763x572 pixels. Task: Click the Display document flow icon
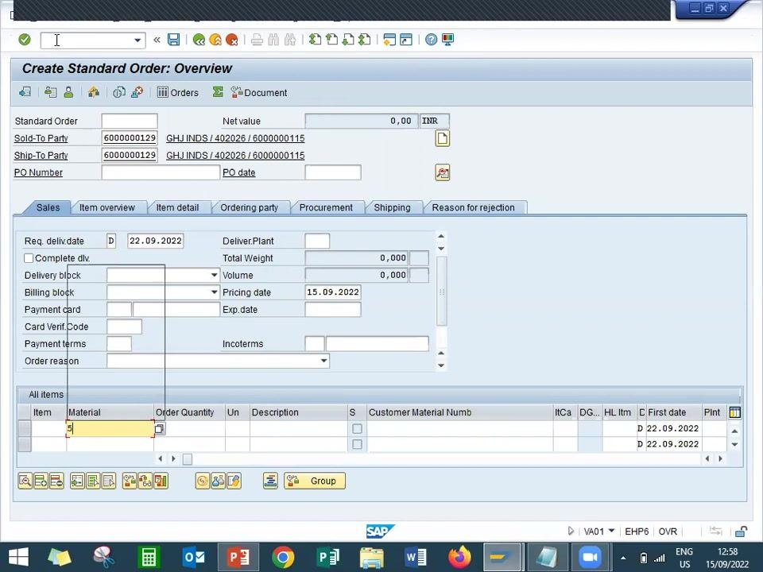[x=25, y=92]
